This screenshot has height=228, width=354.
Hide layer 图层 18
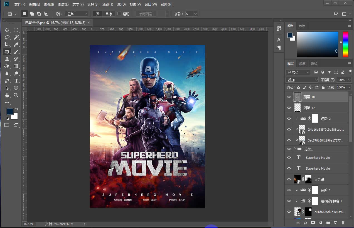tap(289, 97)
